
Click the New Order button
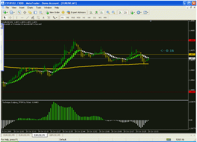[53, 12]
